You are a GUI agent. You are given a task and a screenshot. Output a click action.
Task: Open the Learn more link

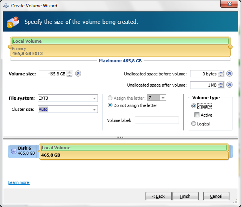18,182
